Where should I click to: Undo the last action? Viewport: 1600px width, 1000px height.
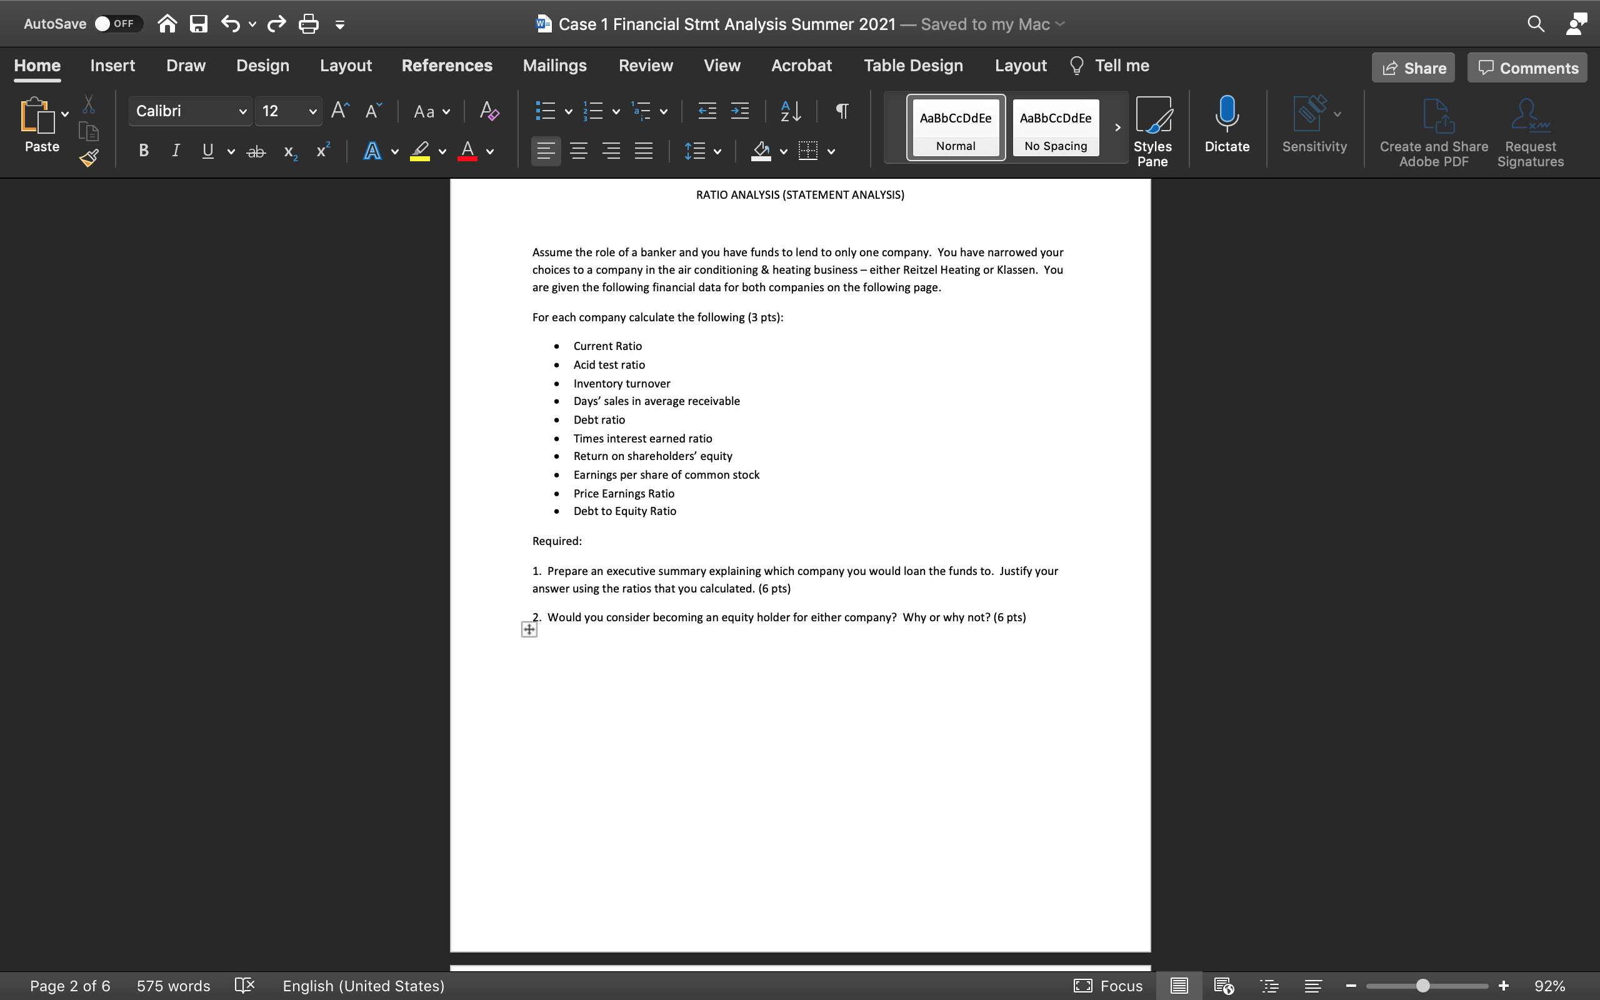coord(231,24)
